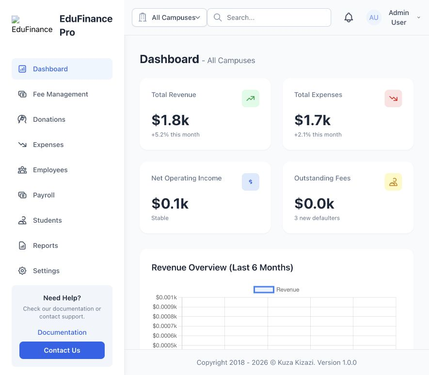Click the campus building icon
Viewport: 429px width, 375px height.
coord(143,17)
